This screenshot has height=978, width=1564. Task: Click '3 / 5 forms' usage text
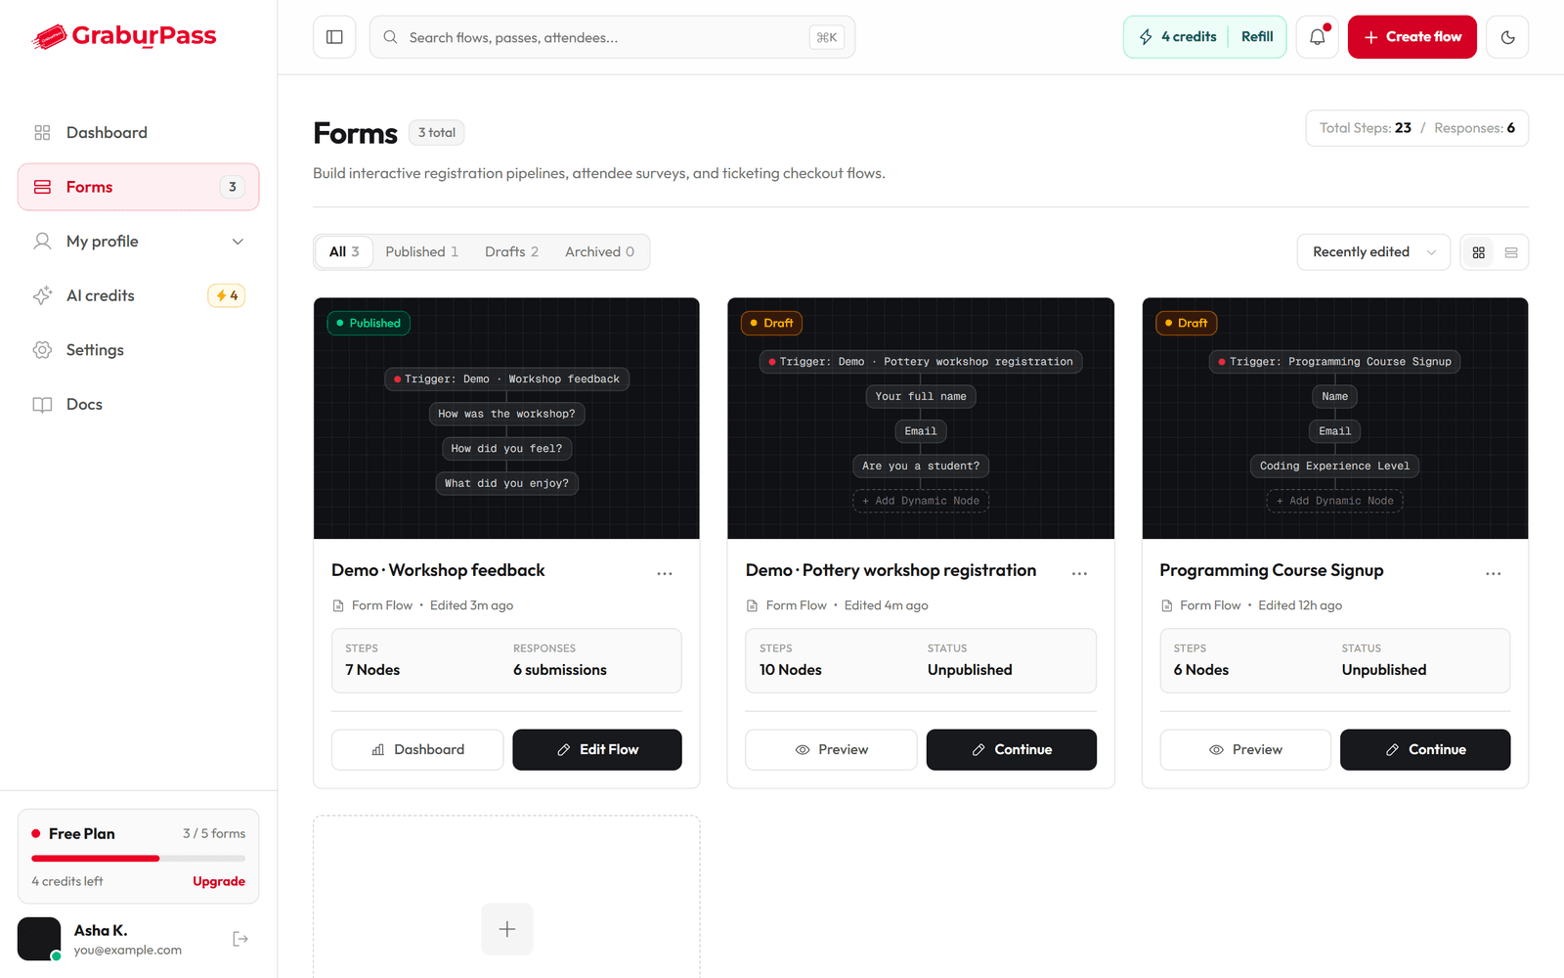tap(214, 833)
